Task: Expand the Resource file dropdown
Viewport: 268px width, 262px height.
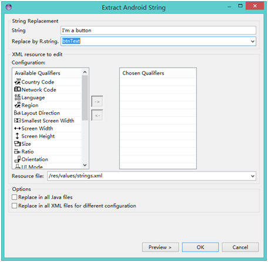Action: click(x=253, y=176)
